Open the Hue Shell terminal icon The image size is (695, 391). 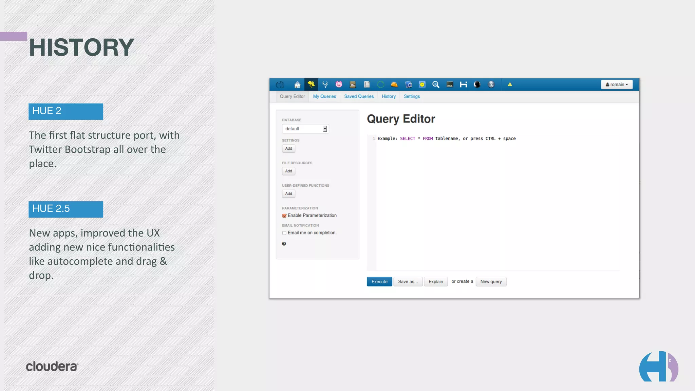(x=450, y=85)
